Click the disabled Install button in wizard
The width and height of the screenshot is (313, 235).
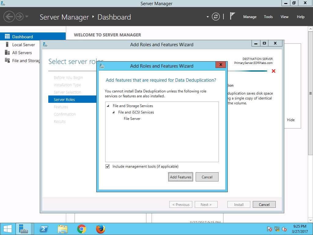[239, 205]
